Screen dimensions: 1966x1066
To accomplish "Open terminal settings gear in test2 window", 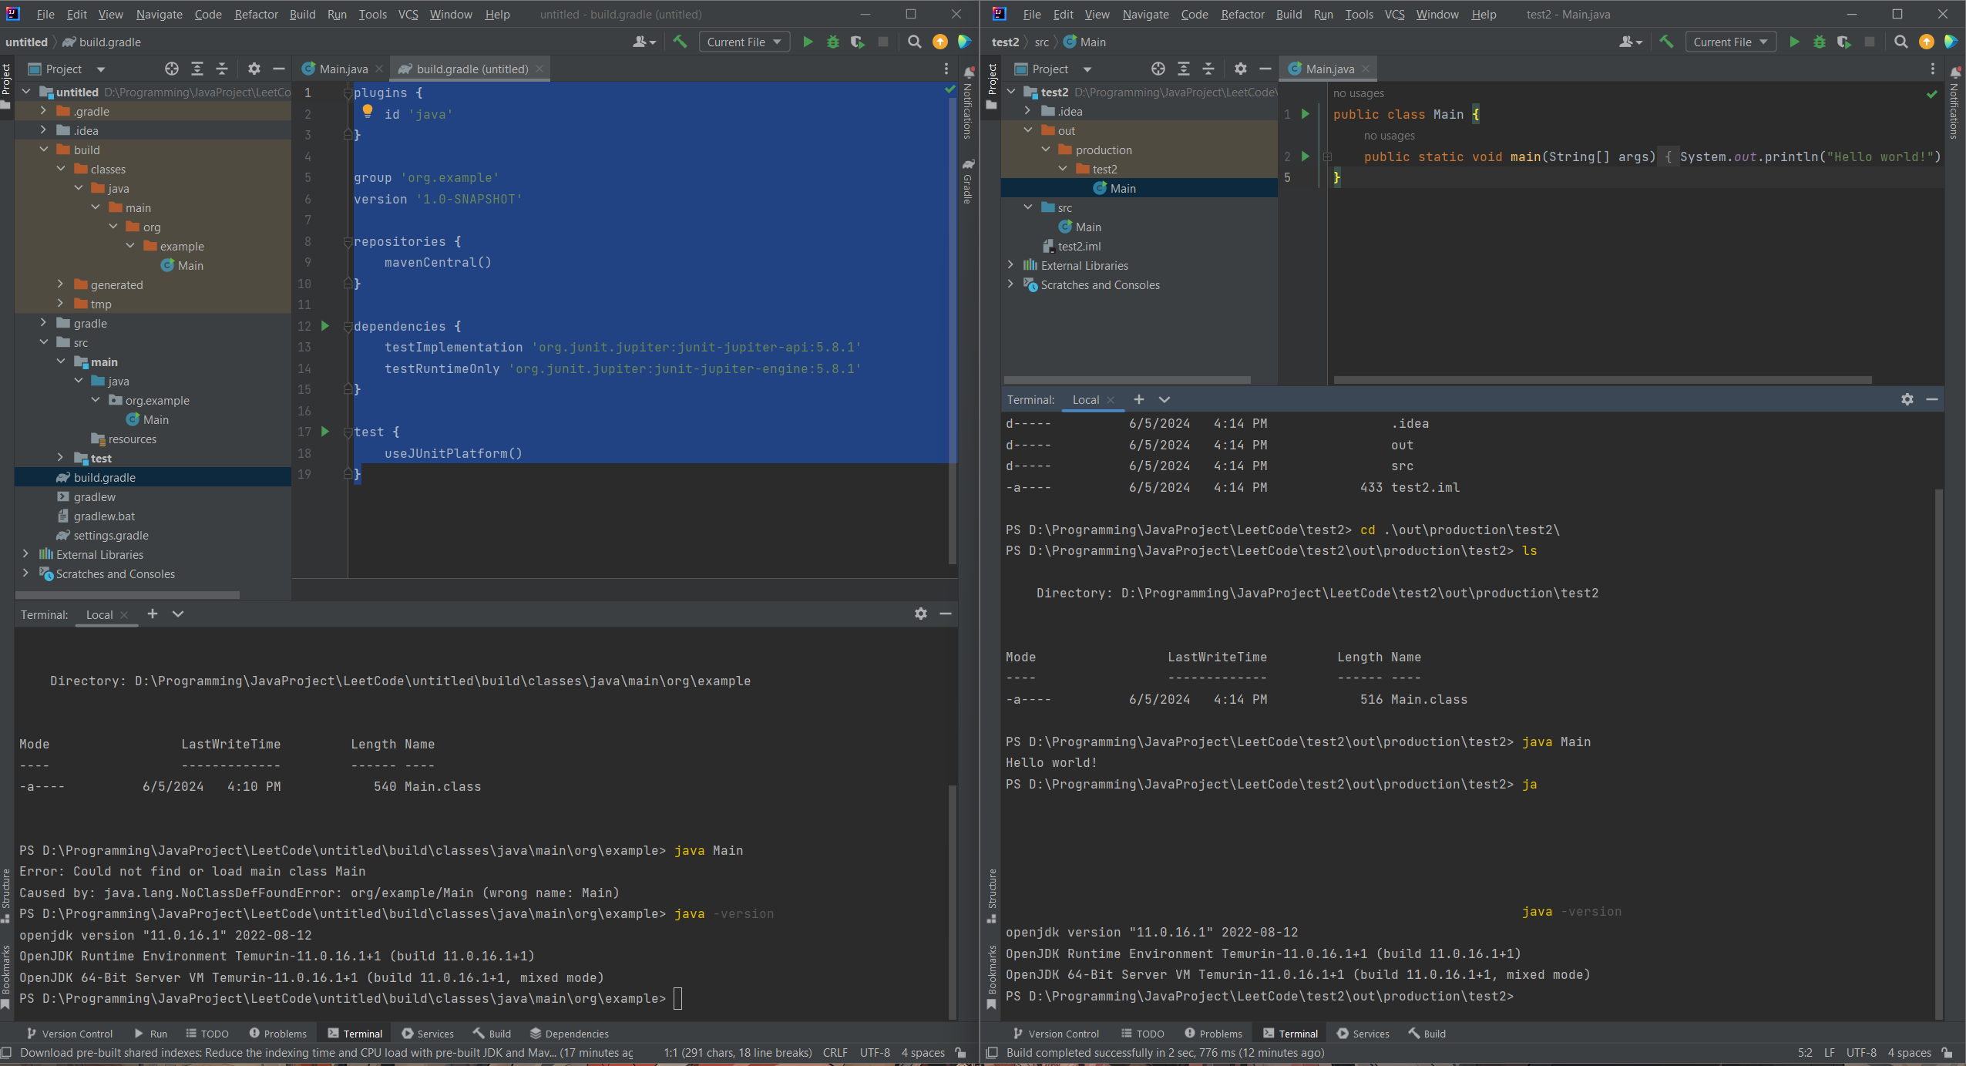I will (x=1907, y=399).
